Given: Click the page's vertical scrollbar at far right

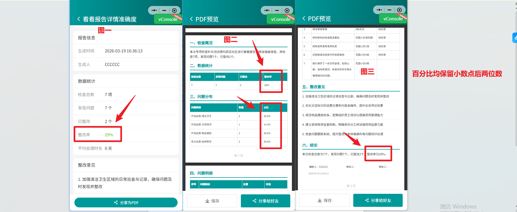Looking at the screenshot, I should coord(516,81).
